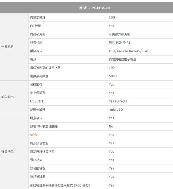Click the VOR label

(33, 135)
